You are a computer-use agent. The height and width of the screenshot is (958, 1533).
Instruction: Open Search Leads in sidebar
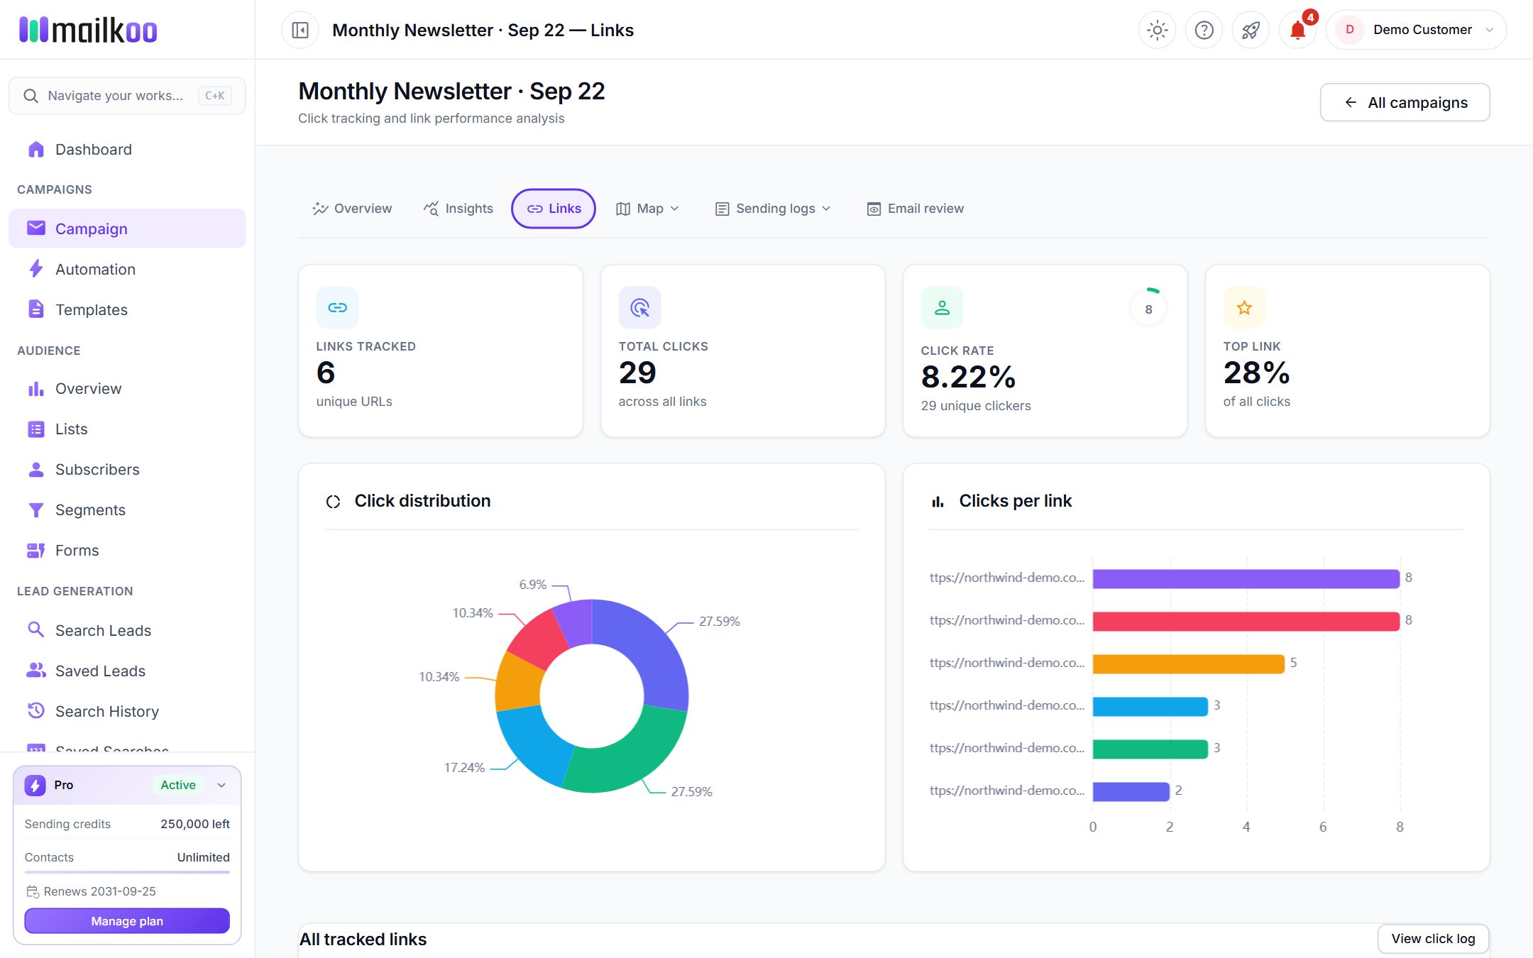[x=127, y=630]
